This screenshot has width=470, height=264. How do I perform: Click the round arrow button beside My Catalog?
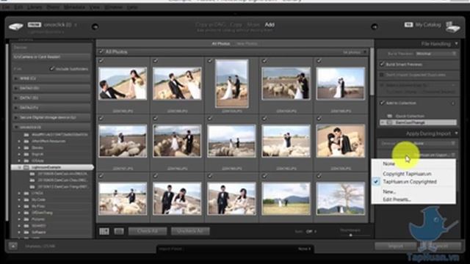pos(375,27)
